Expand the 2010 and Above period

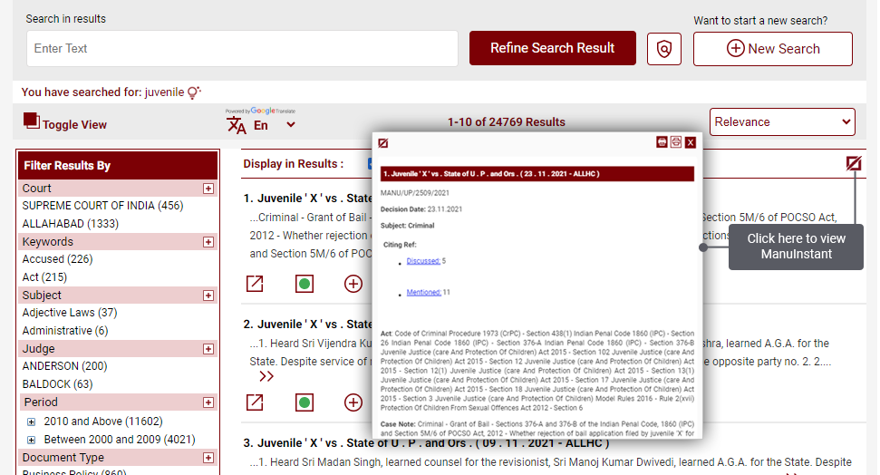tap(31, 422)
